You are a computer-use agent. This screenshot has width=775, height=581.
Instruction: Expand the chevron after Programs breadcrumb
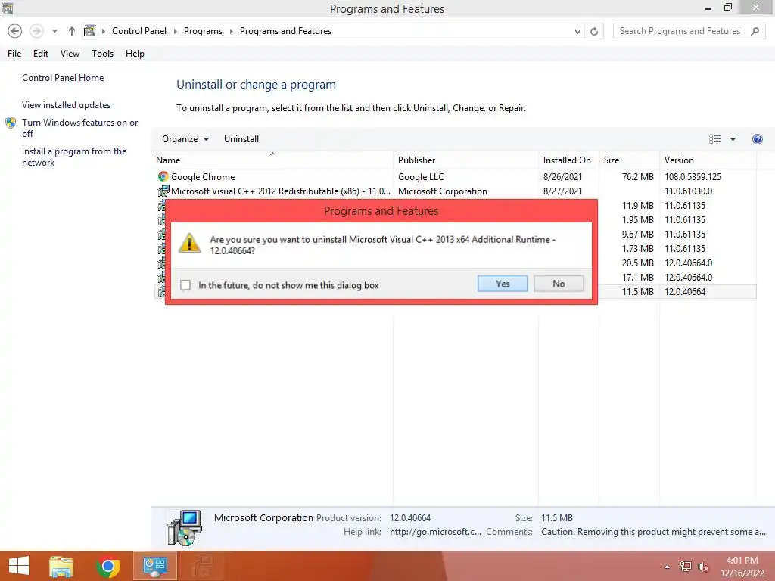(x=232, y=31)
